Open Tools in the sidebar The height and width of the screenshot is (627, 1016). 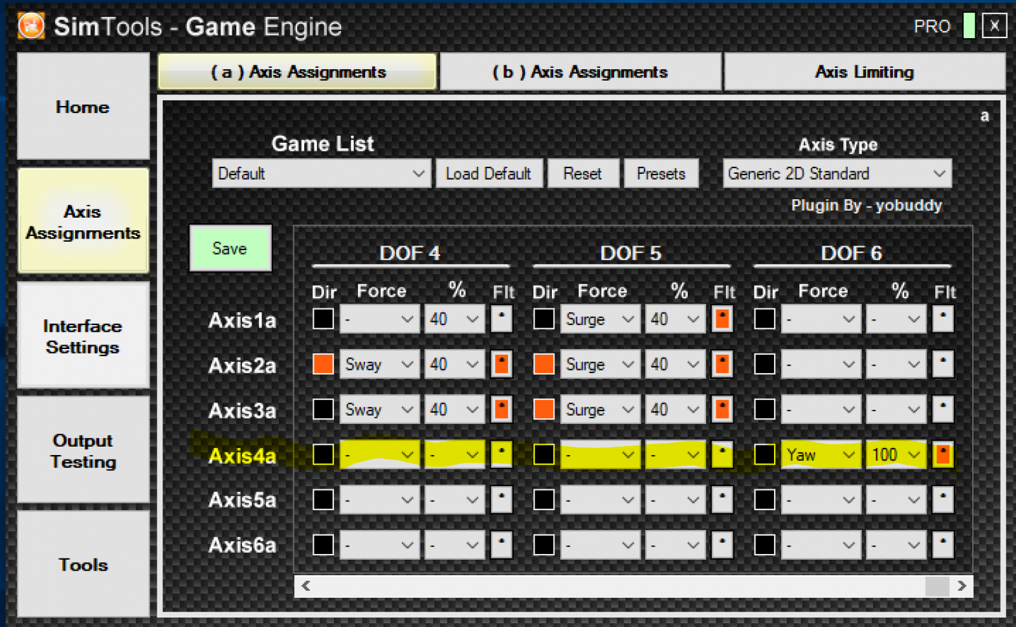coord(83,564)
